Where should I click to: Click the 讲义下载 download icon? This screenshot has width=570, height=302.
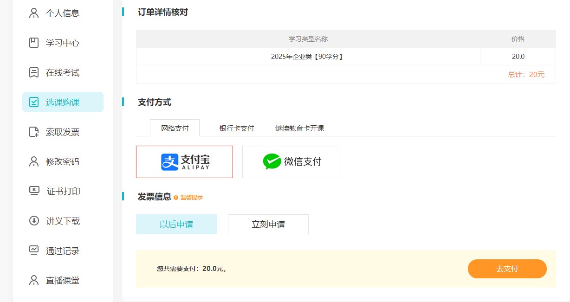pyautogui.click(x=33, y=221)
